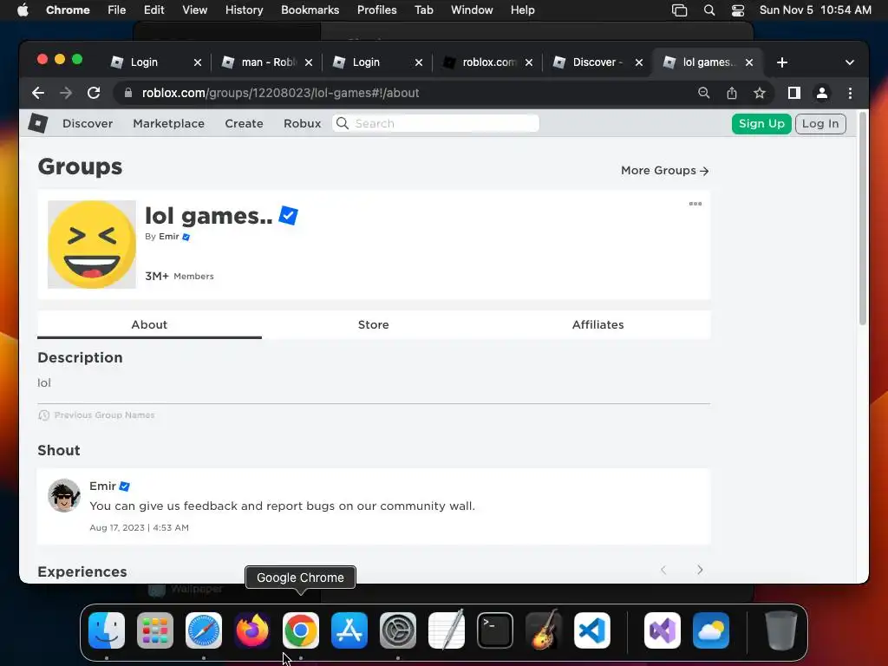
Task: Go forward with the browser forward arrow
Action: click(66, 93)
